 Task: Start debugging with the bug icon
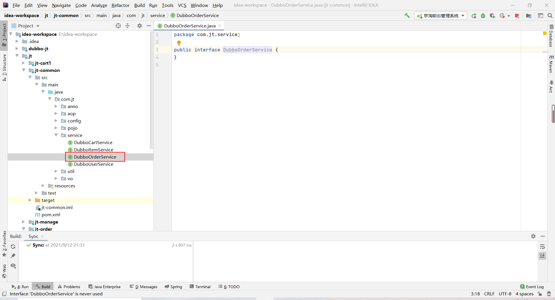(x=483, y=16)
